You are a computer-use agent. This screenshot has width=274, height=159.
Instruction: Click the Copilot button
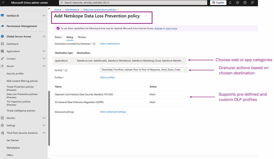pyautogui.click(x=218, y=3)
